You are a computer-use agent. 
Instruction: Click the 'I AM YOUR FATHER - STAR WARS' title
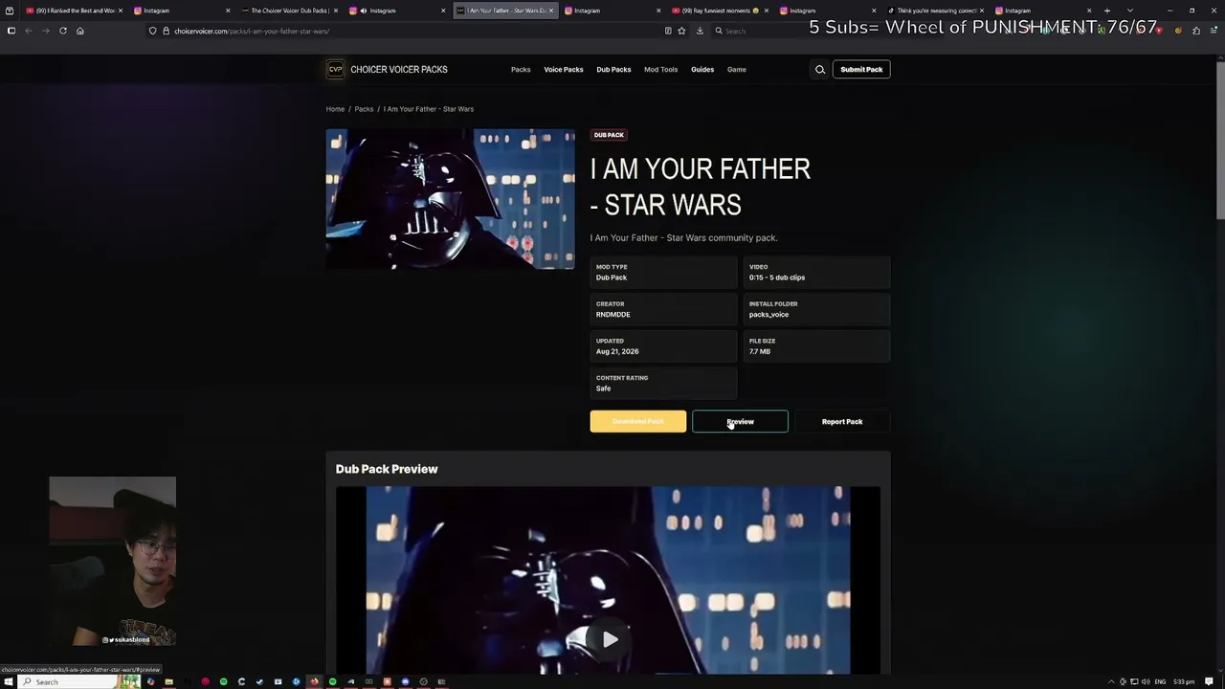tap(701, 187)
